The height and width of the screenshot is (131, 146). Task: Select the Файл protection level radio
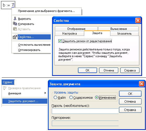coord(55,97)
